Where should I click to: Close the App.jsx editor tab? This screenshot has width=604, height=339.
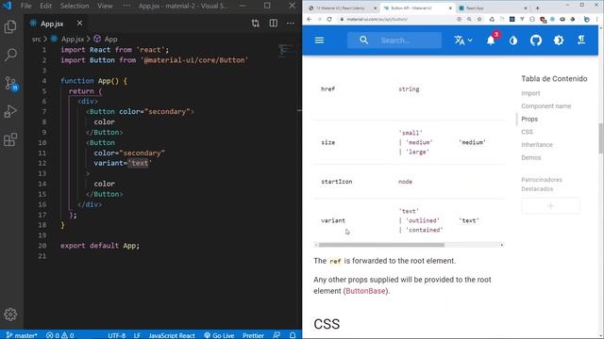pyautogui.click(x=79, y=24)
